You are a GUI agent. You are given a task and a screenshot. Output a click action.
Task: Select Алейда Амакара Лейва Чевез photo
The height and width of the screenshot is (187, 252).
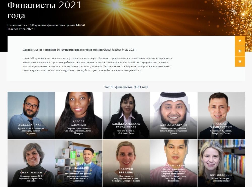point(126,115)
